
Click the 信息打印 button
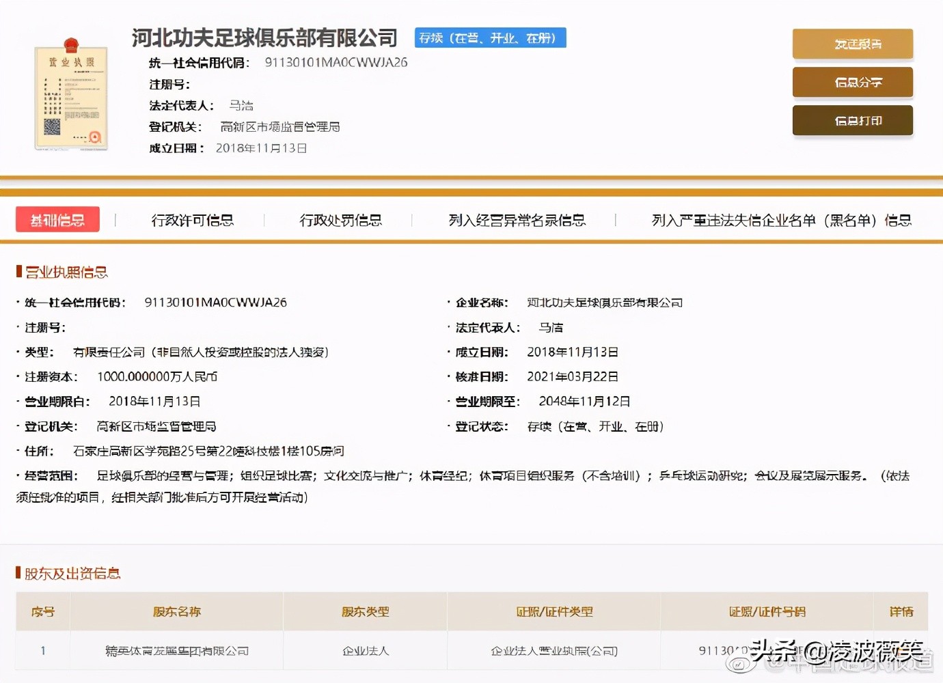pyautogui.click(x=852, y=120)
